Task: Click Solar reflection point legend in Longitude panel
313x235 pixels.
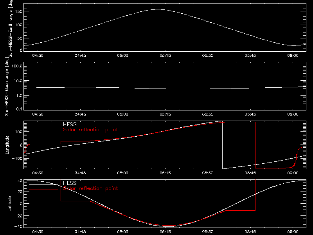Action: pyautogui.click(x=90, y=130)
